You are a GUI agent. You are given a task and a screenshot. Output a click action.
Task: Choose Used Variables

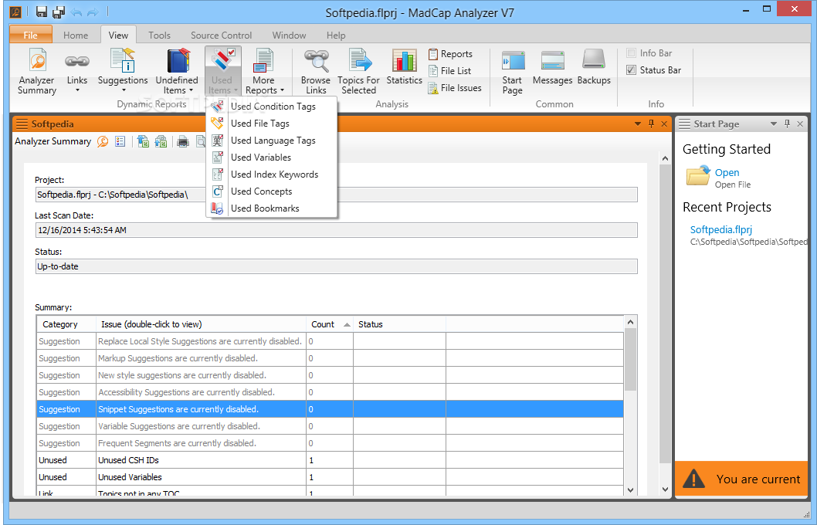click(x=272, y=157)
